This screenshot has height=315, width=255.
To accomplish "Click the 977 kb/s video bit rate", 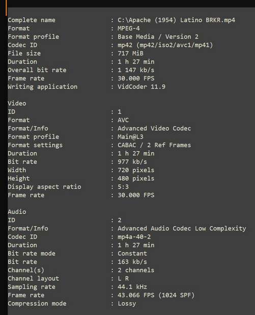I will pos(132,162).
